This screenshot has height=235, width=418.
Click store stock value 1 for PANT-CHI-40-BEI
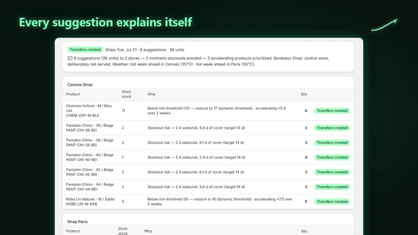(123, 157)
